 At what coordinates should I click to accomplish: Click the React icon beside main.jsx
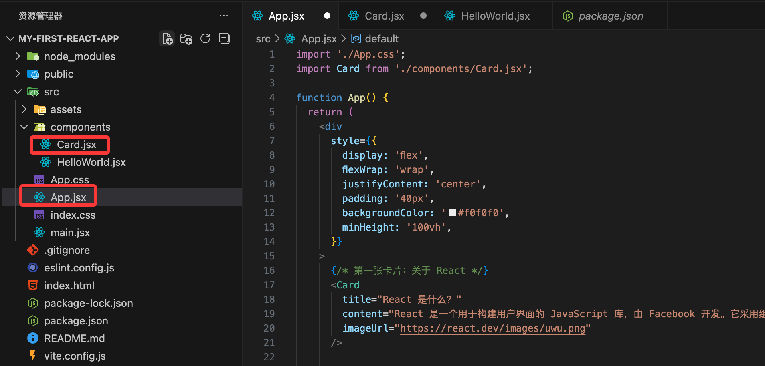[39, 233]
